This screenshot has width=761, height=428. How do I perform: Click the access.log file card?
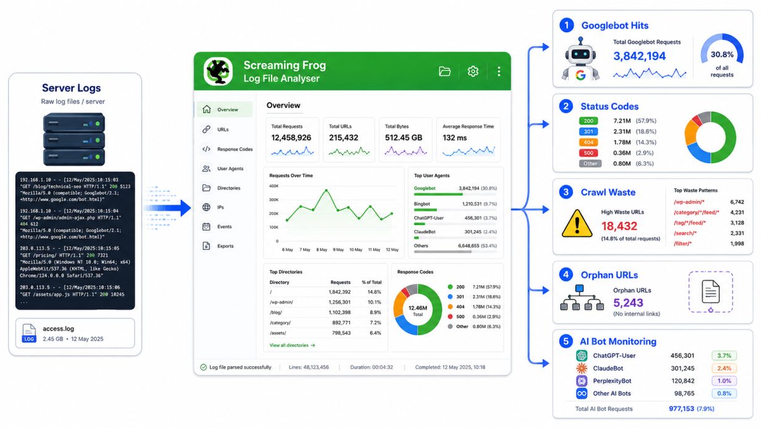click(x=75, y=333)
